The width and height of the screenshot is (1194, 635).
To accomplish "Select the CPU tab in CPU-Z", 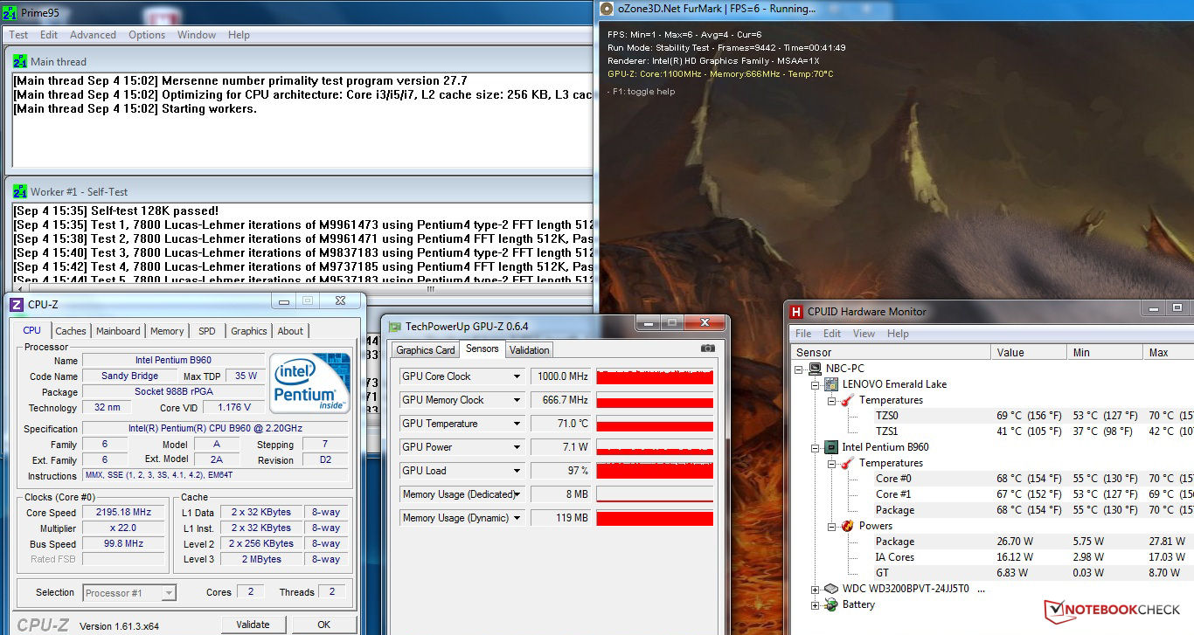I will point(32,330).
